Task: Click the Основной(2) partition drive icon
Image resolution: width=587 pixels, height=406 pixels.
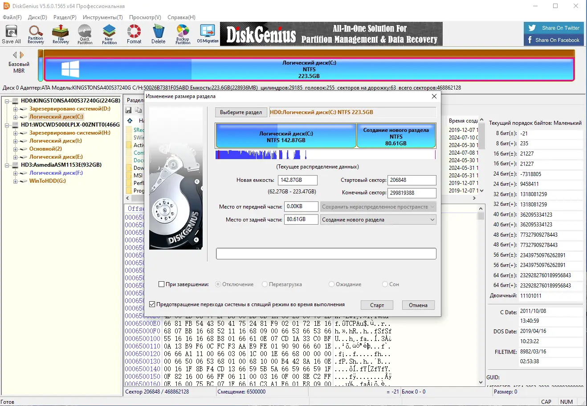Action: pos(24,149)
